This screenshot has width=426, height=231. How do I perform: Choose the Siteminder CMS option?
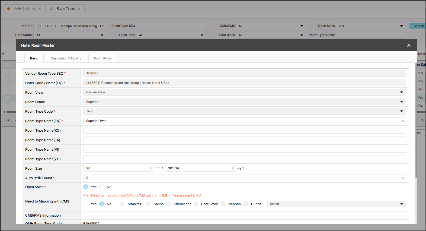click(169, 204)
